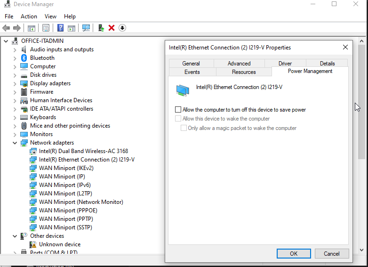Click the Disable device down-arrow icon
This screenshot has height=267, width=368.
[x=122, y=28]
